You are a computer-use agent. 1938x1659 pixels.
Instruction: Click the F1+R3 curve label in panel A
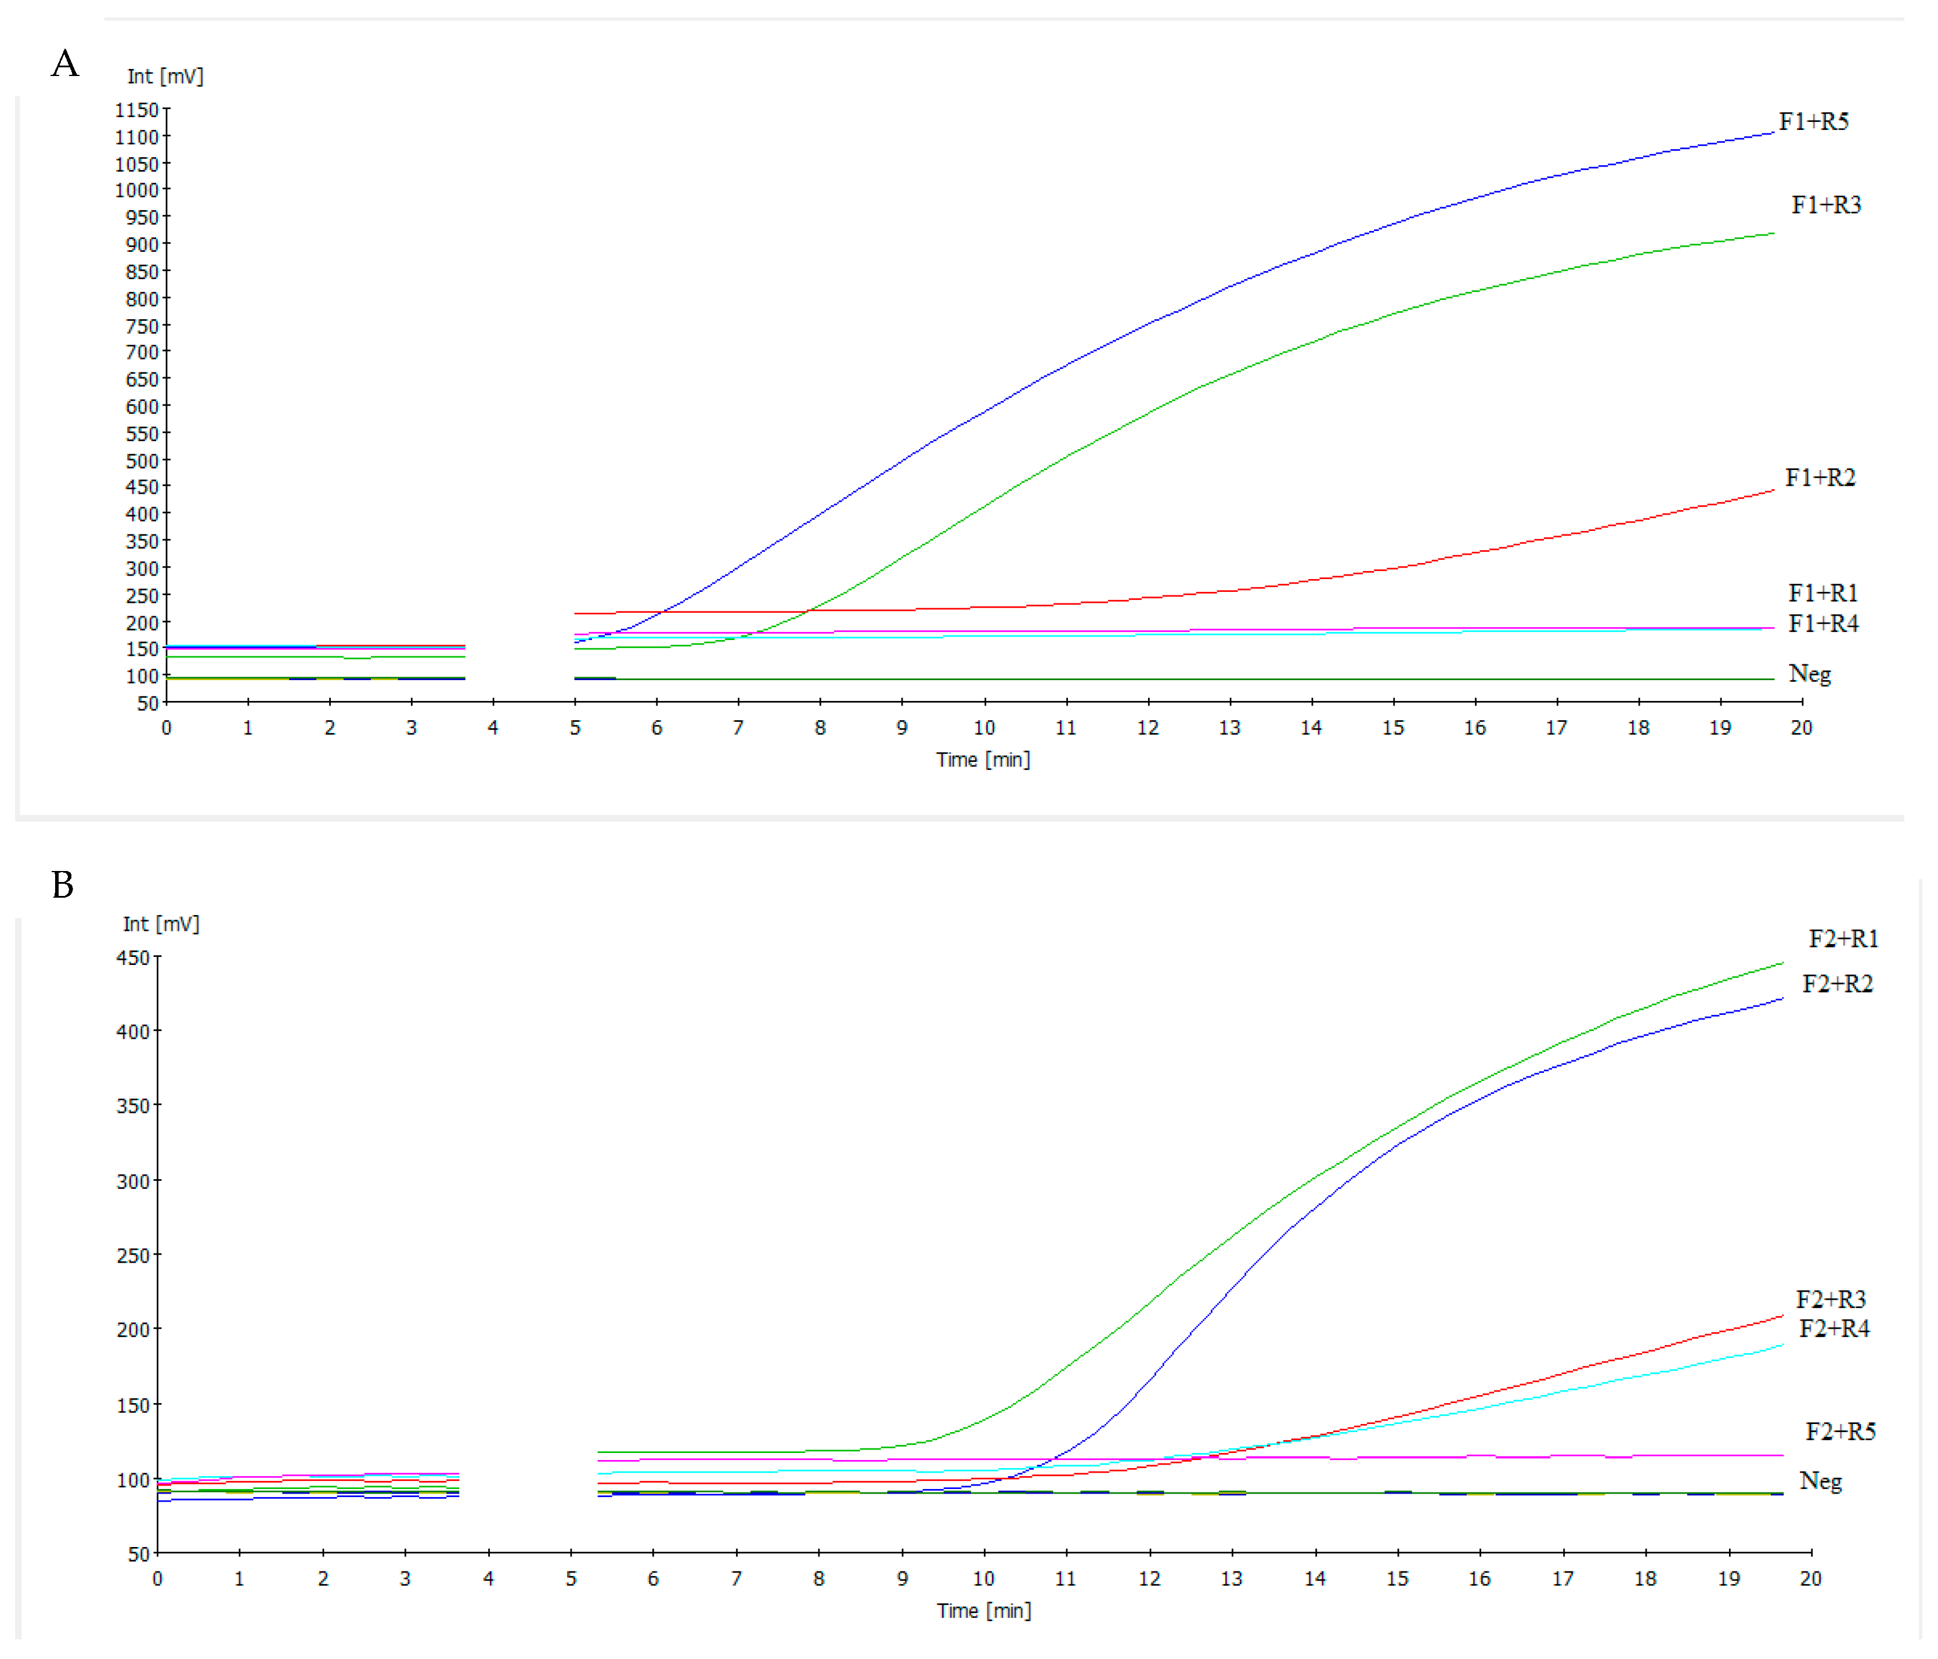pyautogui.click(x=1826, y=205)
